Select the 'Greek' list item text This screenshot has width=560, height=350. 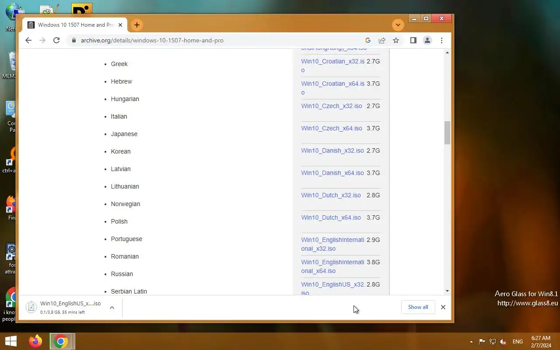(119, 64)
